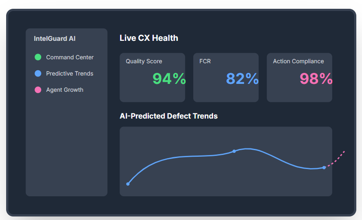The image size is (362, 220).
Task: Go to the Agent Growth section
Action: (64, 90)
